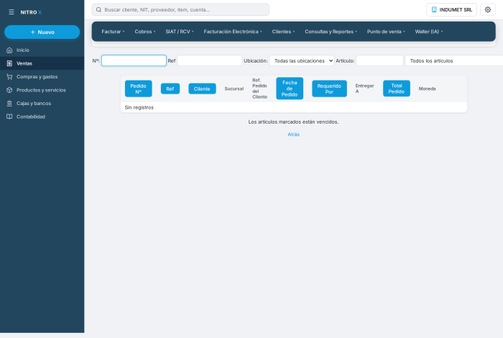Click the Ventas sidebar icon
The height and width of the screenshot is (338, 503).
point(9,63)
